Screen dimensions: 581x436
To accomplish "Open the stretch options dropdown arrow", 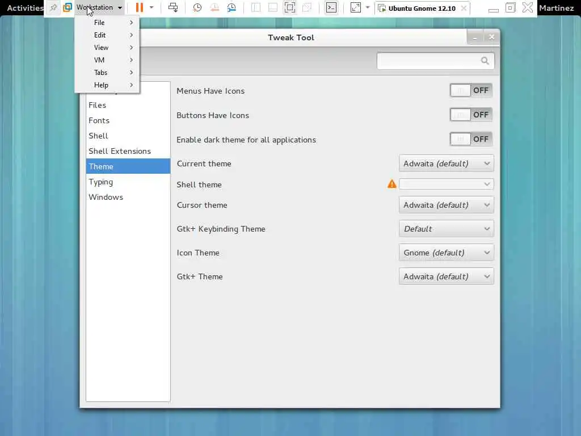I will [x=368, y=7].
